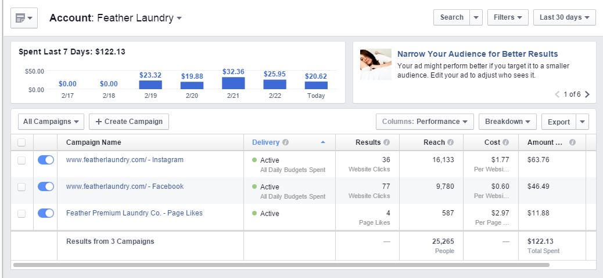Sort by the Amount column header

545,142
